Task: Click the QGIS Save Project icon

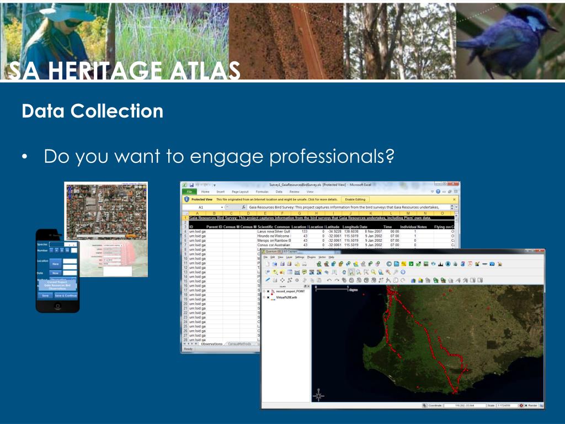Action: pyautogui.click(x=282, y=264)
